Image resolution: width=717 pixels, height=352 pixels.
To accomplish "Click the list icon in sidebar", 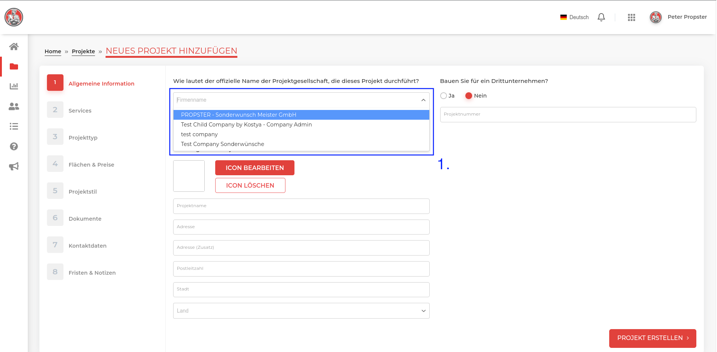I will tap(14, 126).
